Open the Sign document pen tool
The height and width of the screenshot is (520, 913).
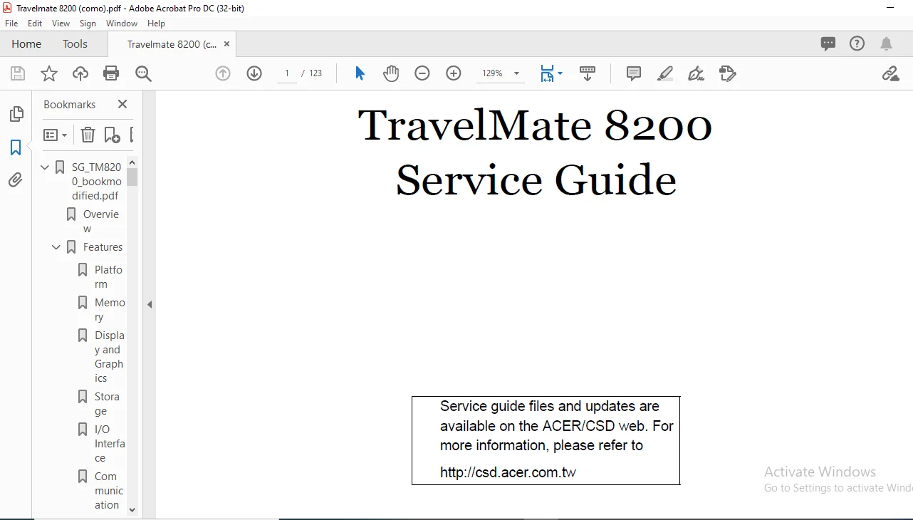click(x=697, y=73)
